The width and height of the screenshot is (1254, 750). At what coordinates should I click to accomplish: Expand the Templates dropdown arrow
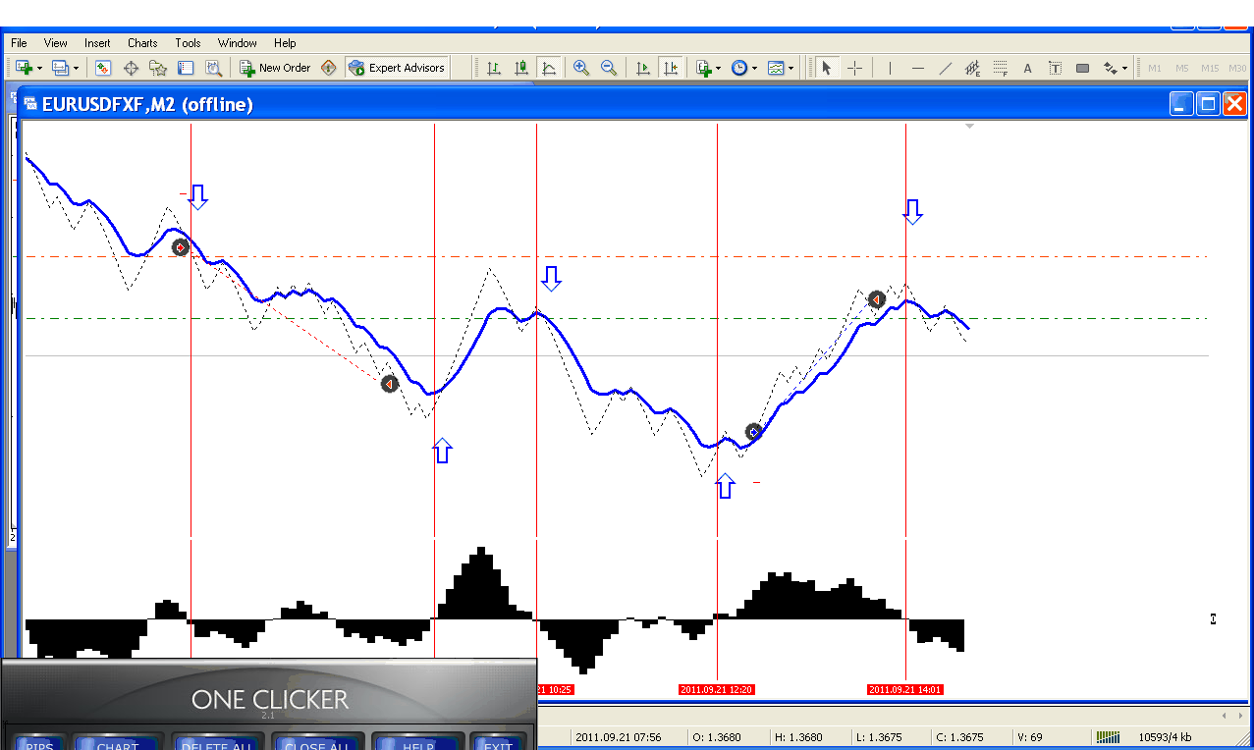pos(791,69)
